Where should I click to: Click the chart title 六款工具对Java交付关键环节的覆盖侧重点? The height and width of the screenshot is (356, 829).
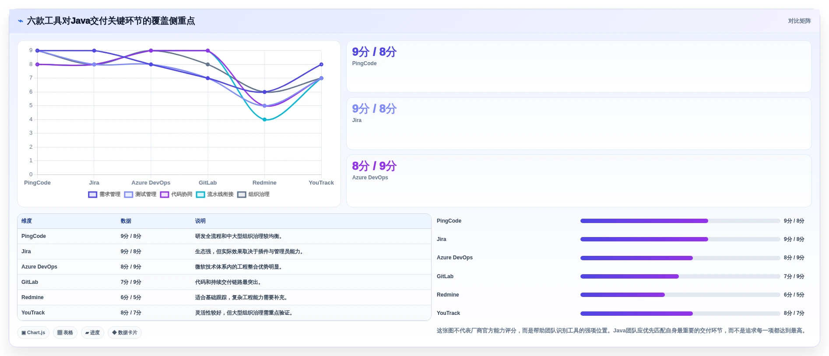pos(111,21)
